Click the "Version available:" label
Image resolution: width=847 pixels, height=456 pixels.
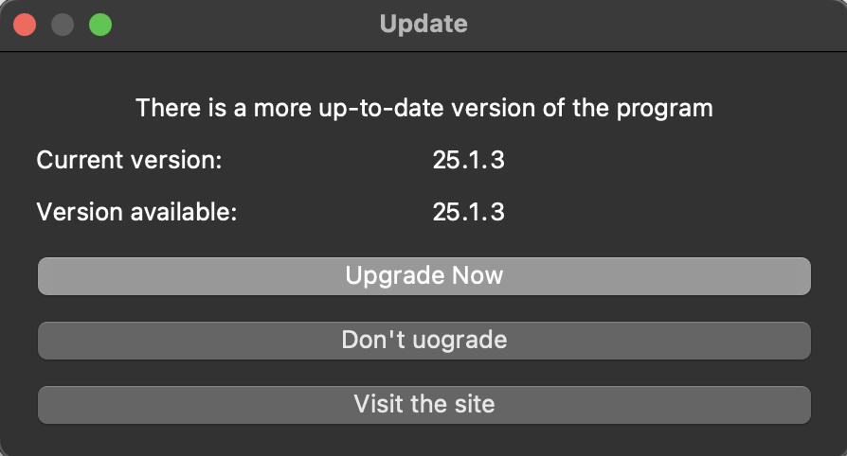(x=136, y=212)
